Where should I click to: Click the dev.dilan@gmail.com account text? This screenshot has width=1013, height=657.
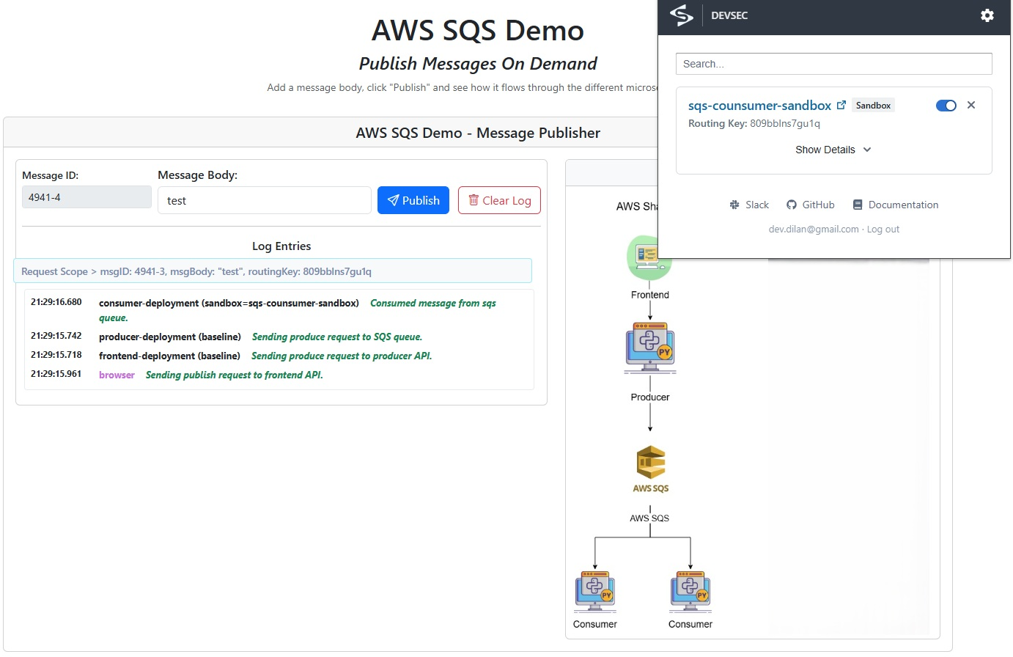pos(814,230)
